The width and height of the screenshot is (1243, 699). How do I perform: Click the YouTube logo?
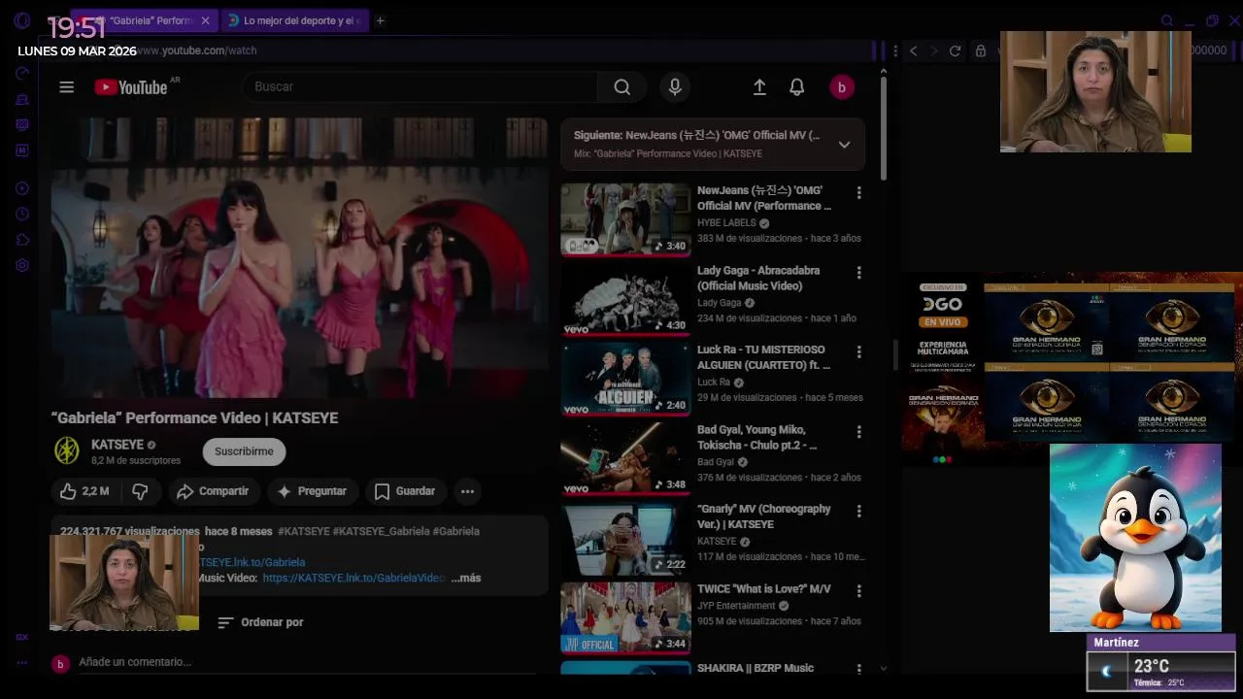click(131, 87)
